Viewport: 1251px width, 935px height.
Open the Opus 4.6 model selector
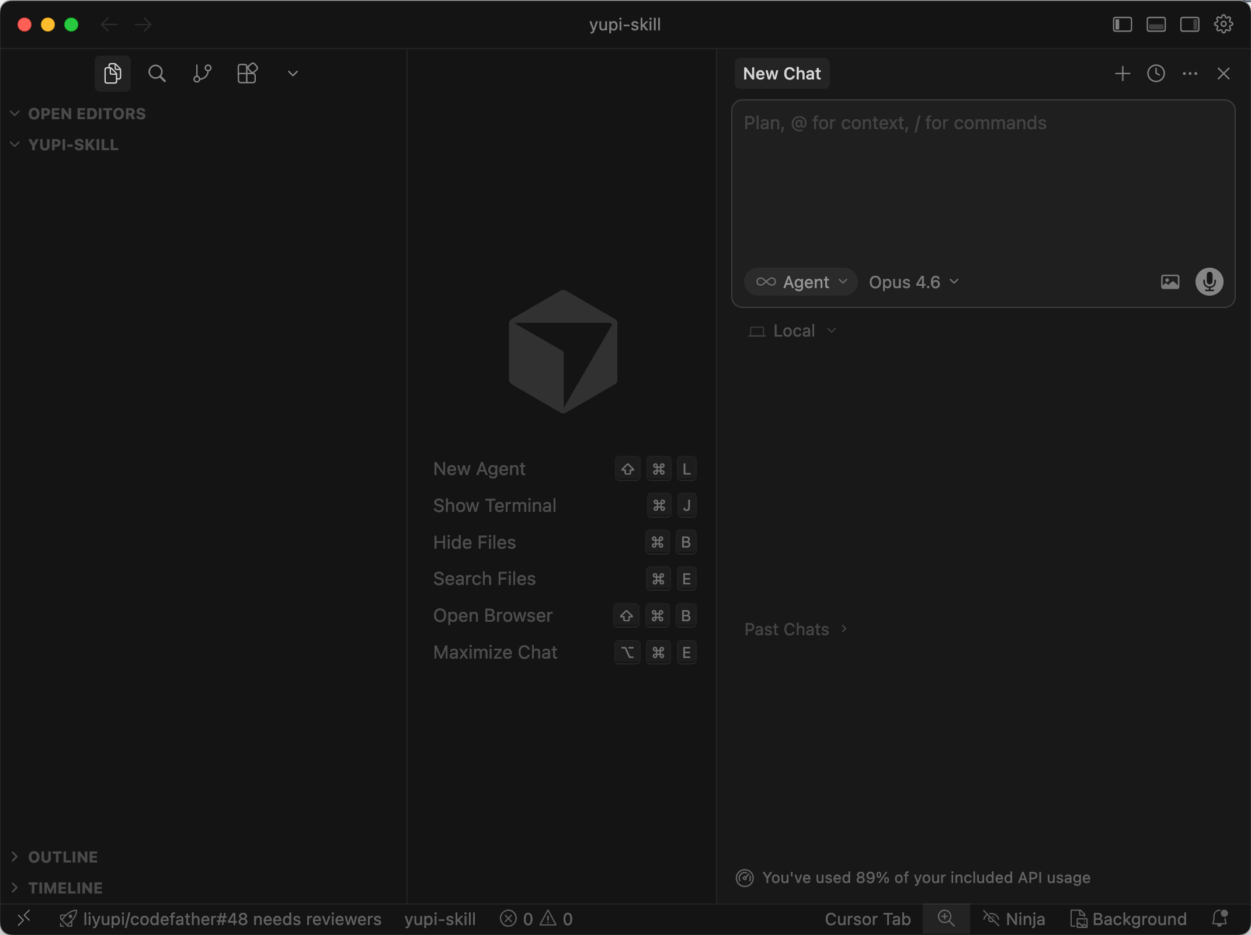[x=913, y=282]
